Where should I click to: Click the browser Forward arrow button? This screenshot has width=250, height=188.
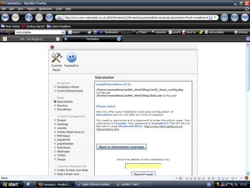click(15, 17)
